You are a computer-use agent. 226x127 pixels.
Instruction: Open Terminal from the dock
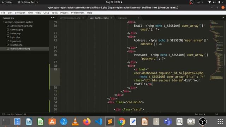coord(6,122)
